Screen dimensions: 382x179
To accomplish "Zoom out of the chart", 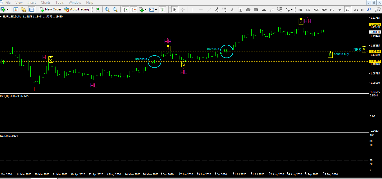I will tap(115, 10).
